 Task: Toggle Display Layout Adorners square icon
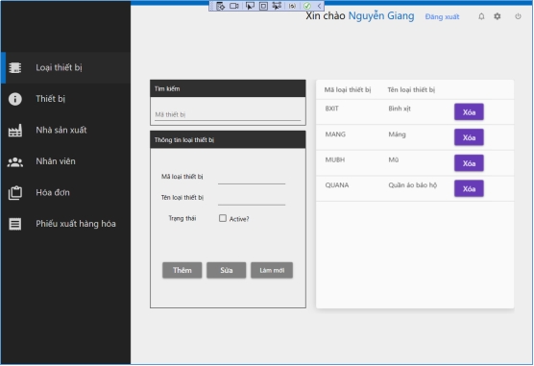[263, 6]
